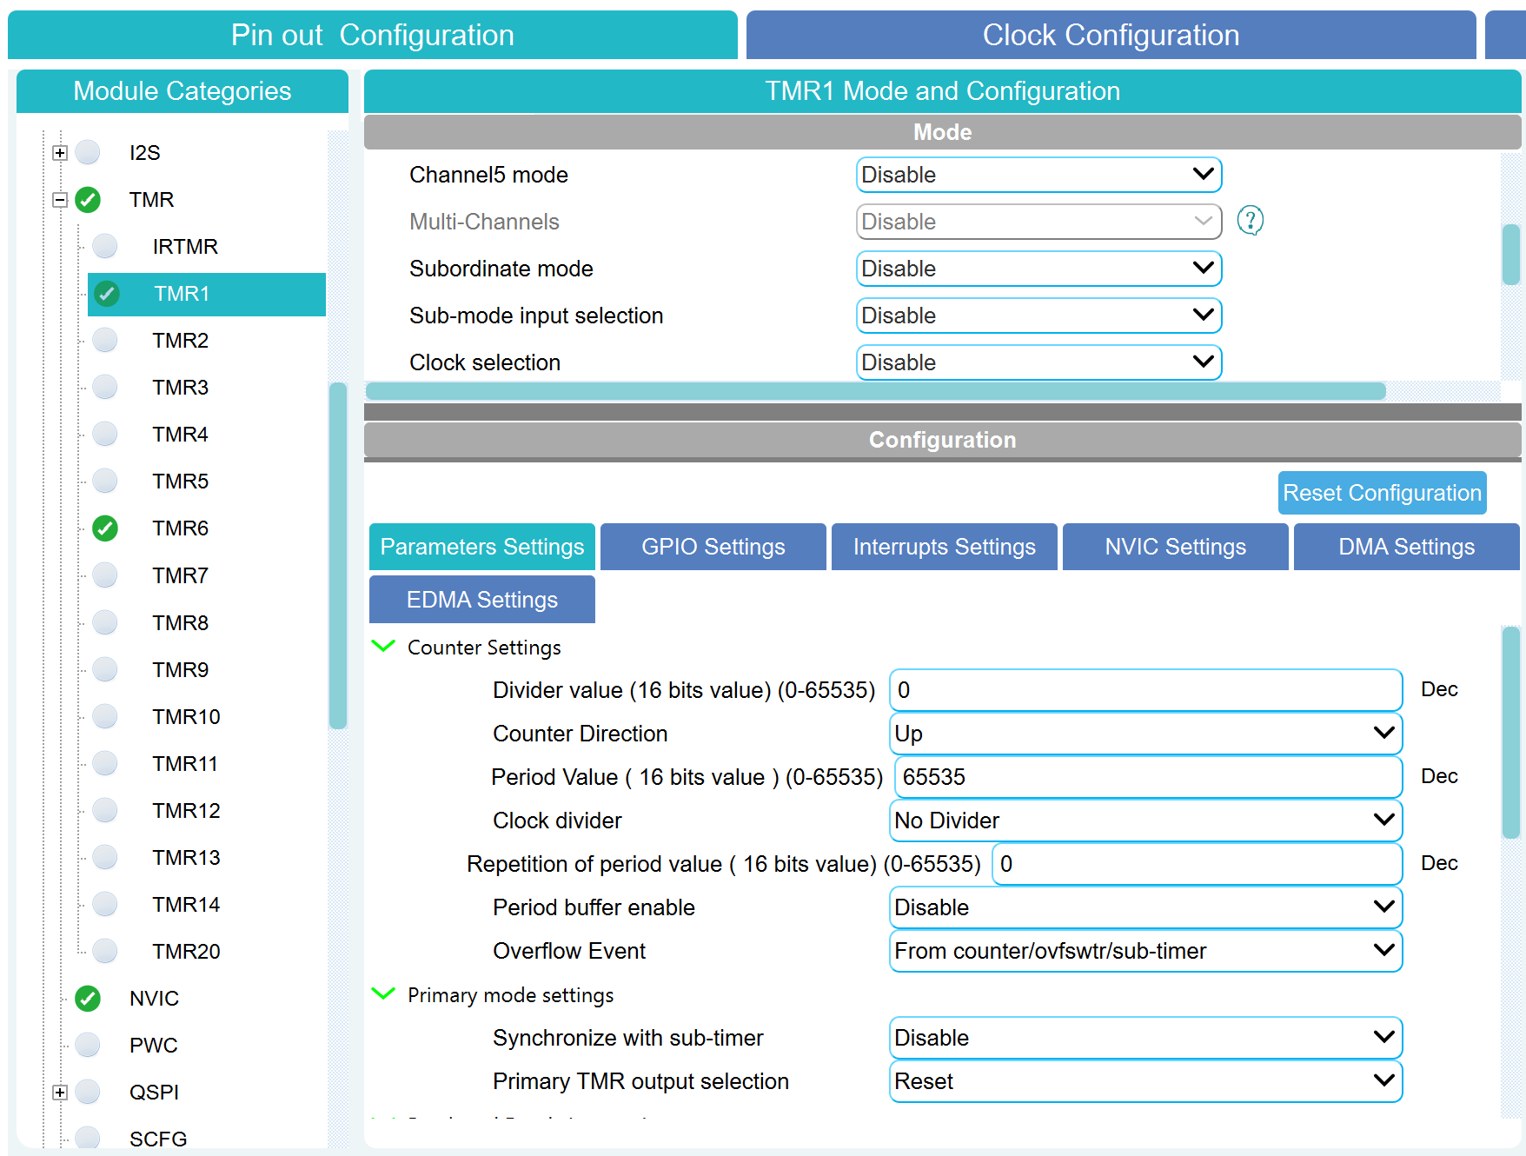
Task: Select SCFG in the module tree
Action: pos(158,1139)
